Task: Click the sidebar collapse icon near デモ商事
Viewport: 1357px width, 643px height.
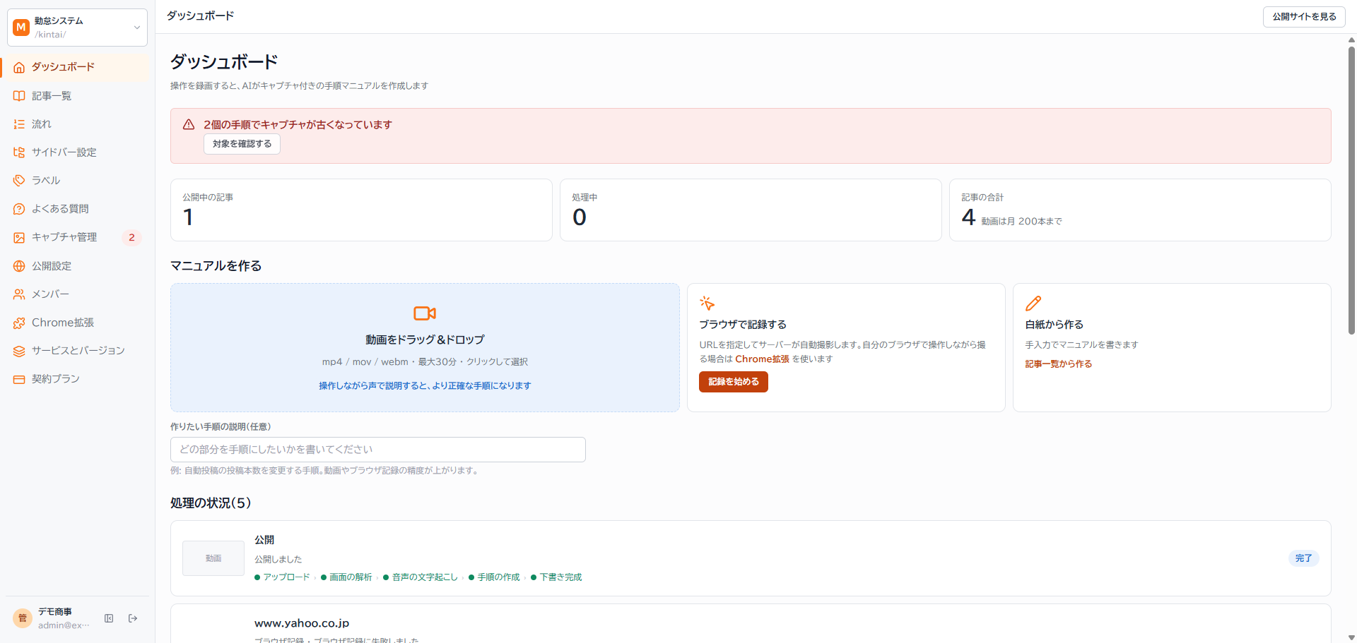Action: point(109,618)
